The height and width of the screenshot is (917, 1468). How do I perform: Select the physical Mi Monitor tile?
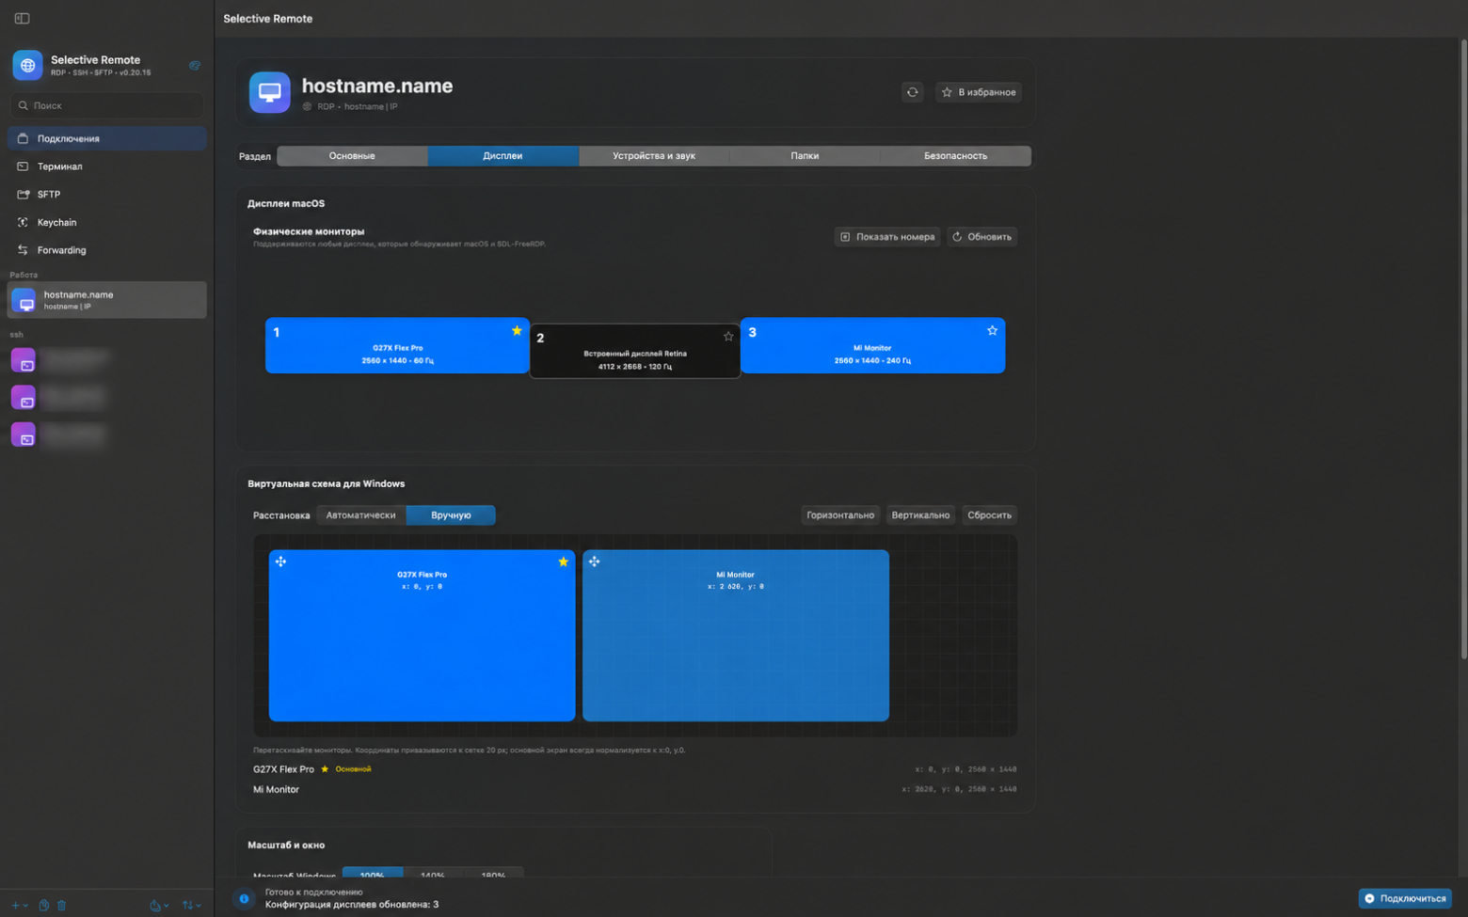click(872, 345)
